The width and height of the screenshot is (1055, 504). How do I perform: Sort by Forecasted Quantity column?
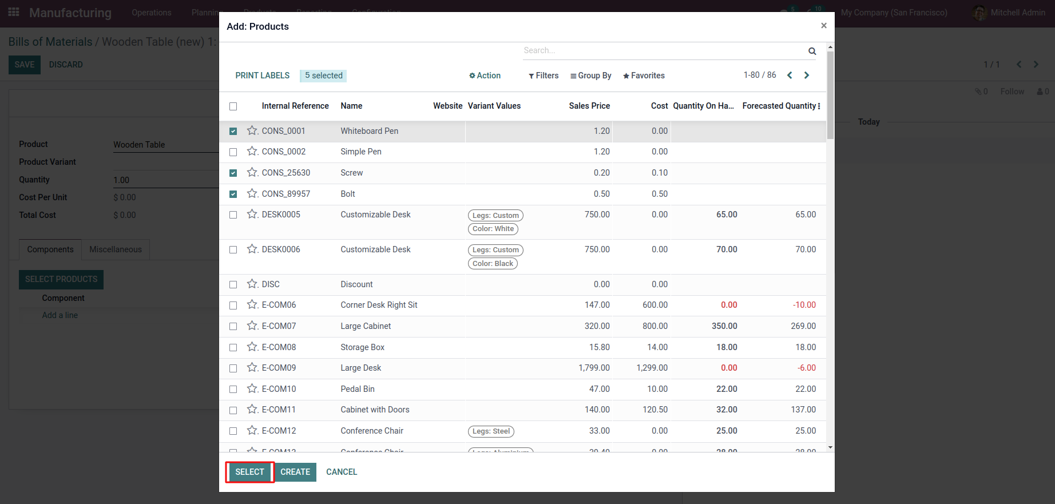(779, 106)
